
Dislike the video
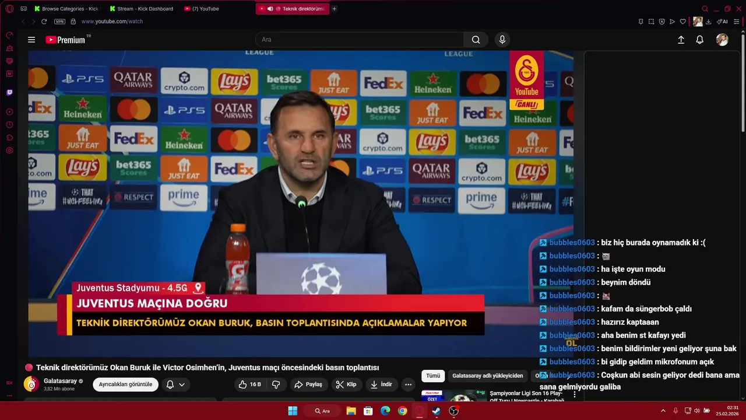[x=276, y=384]
